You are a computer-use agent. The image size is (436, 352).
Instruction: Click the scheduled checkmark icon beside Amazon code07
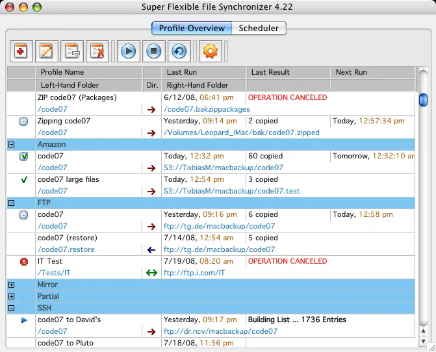pos(23,157)
